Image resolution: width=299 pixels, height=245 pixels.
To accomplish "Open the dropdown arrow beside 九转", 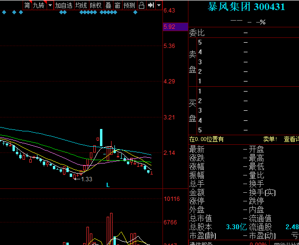I will click(x=50, y=5).
